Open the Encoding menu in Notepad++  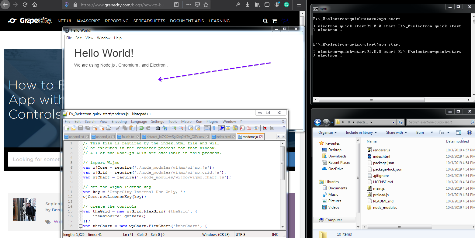pyautogui.click(x=119, y=121)
